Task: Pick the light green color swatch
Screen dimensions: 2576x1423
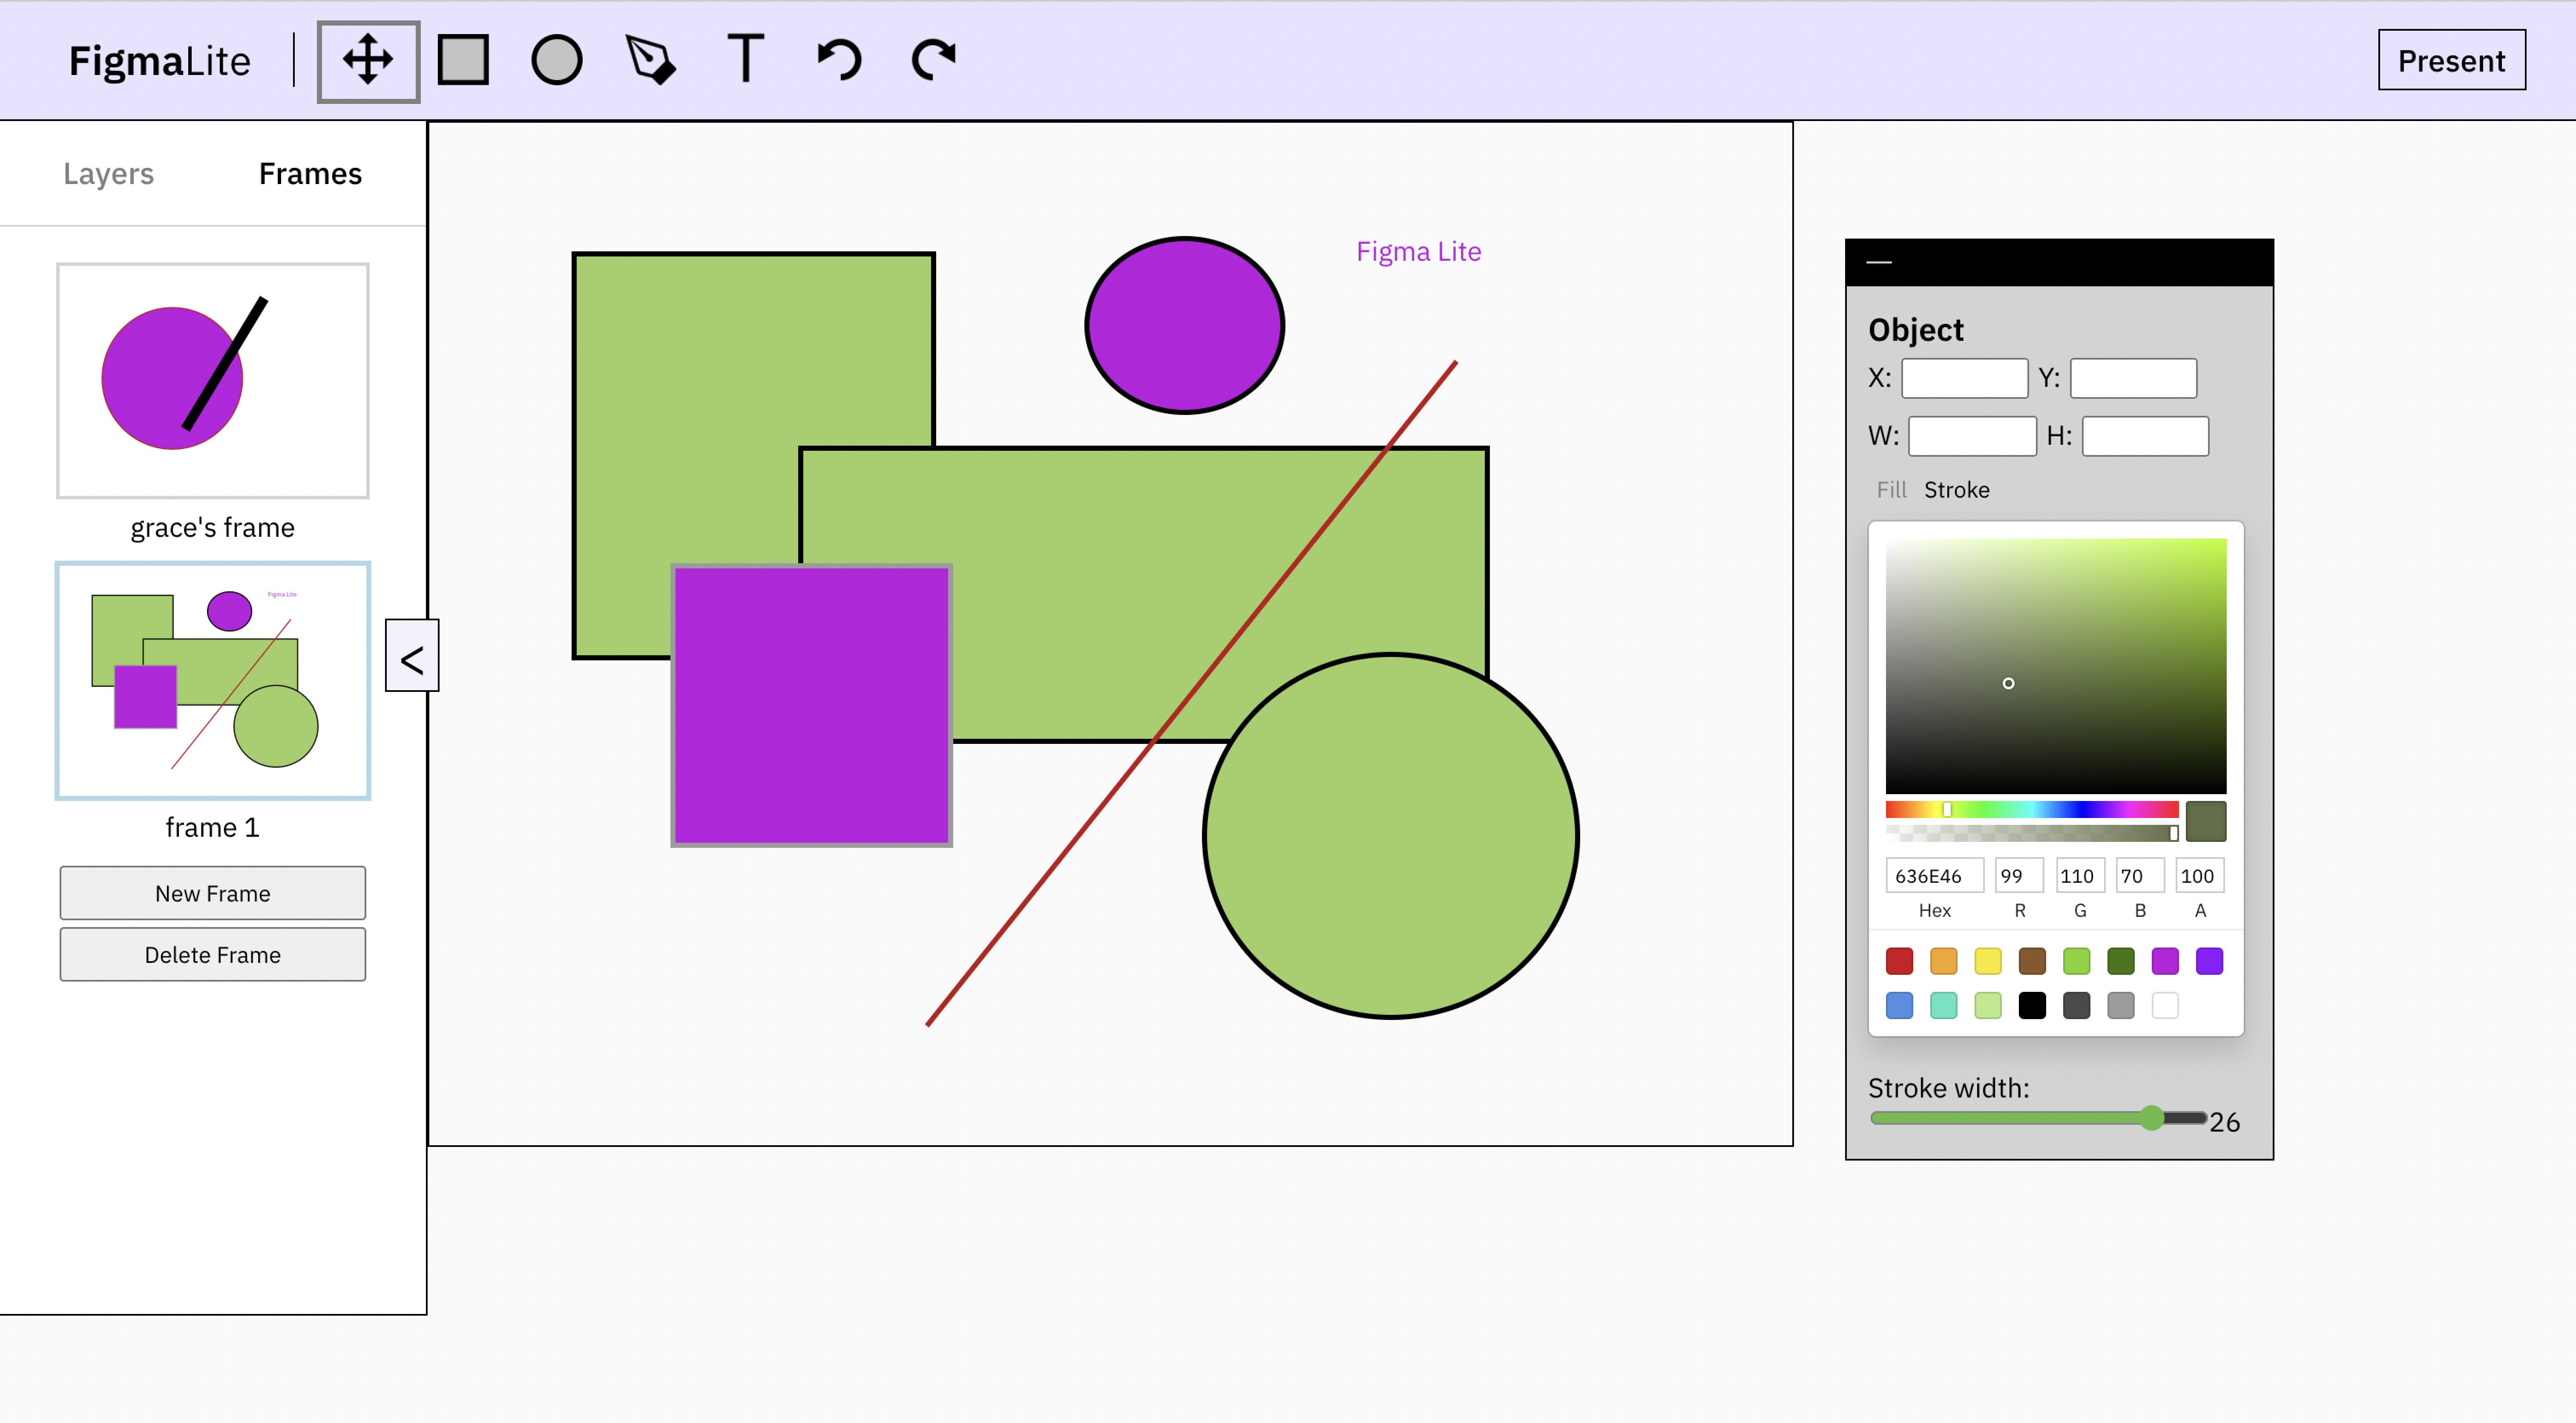Action: tap(2077, 961)
